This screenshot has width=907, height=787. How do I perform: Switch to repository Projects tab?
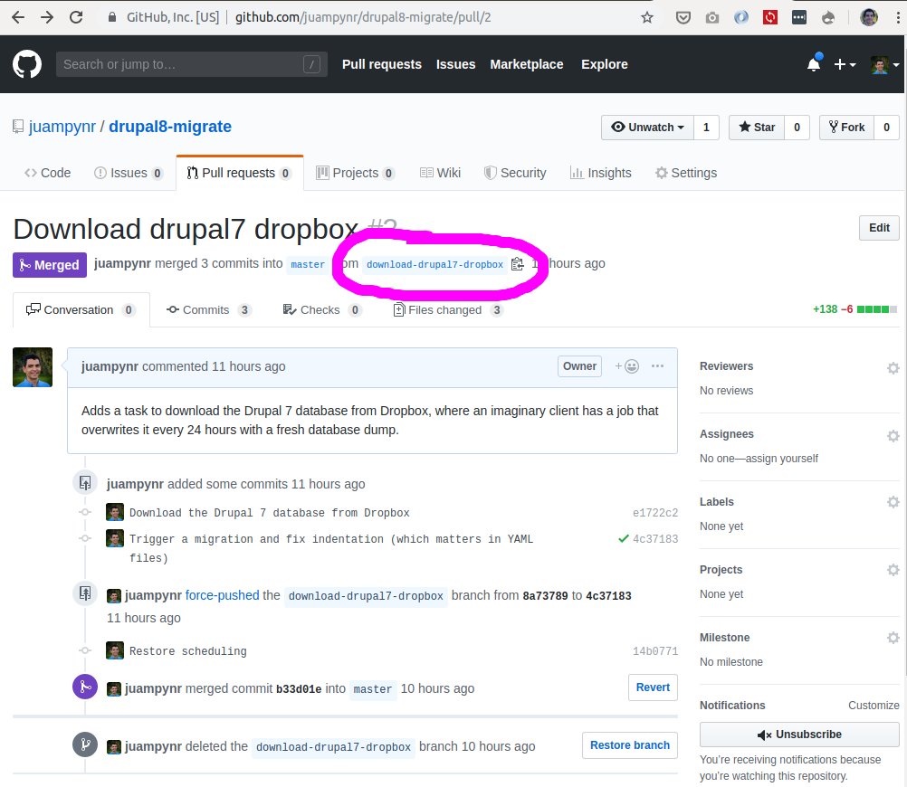click(356, 173)
